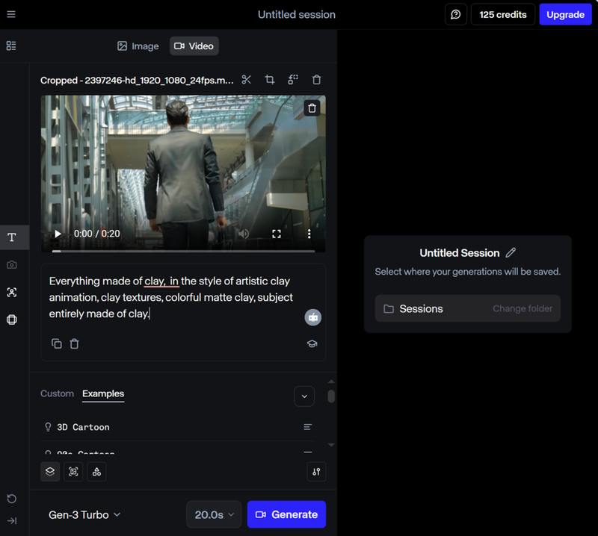Click the pencil to rename Untitled Session
The width and height of the screenshot is (598, 536).
tap(511, 253)
